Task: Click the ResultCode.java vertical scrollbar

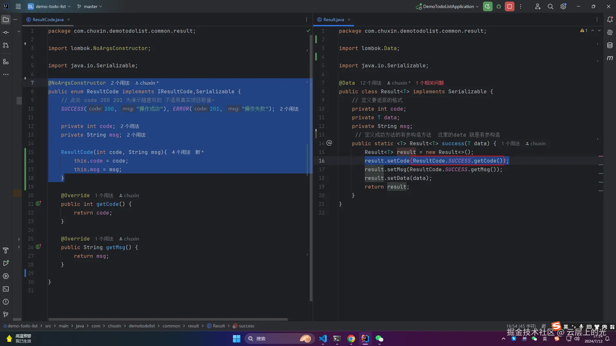Action: [x=311, y=168]
